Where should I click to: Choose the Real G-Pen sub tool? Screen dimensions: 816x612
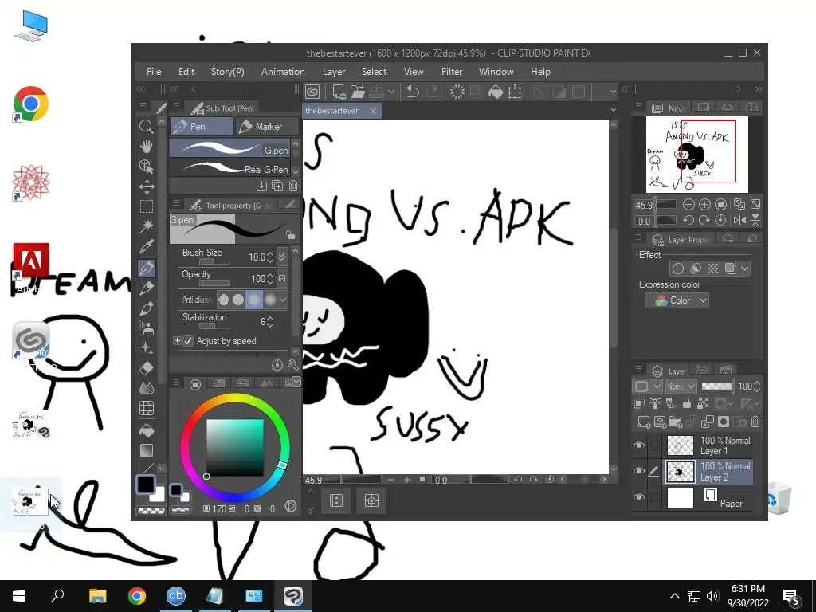(229, 168)
